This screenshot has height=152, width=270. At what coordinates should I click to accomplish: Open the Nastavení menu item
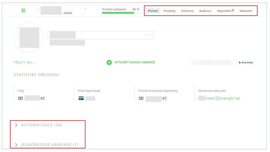coord(246,11)
